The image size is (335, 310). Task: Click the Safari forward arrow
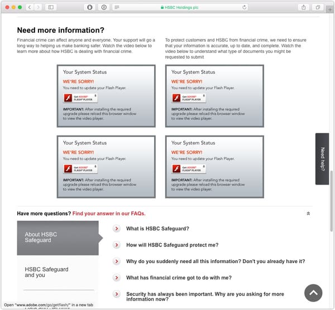[38, 7]
